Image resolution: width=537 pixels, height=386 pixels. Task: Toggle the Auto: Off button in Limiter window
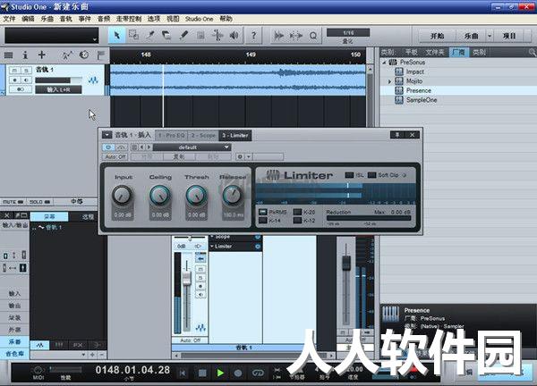point(115,156)
